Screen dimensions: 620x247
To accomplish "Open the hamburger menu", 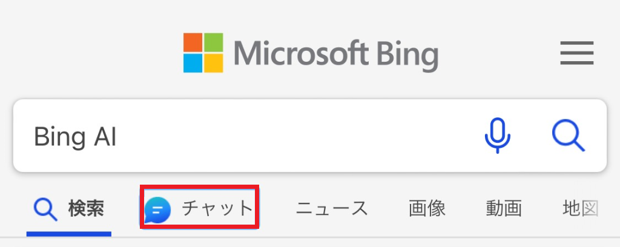I will (577, 54).
